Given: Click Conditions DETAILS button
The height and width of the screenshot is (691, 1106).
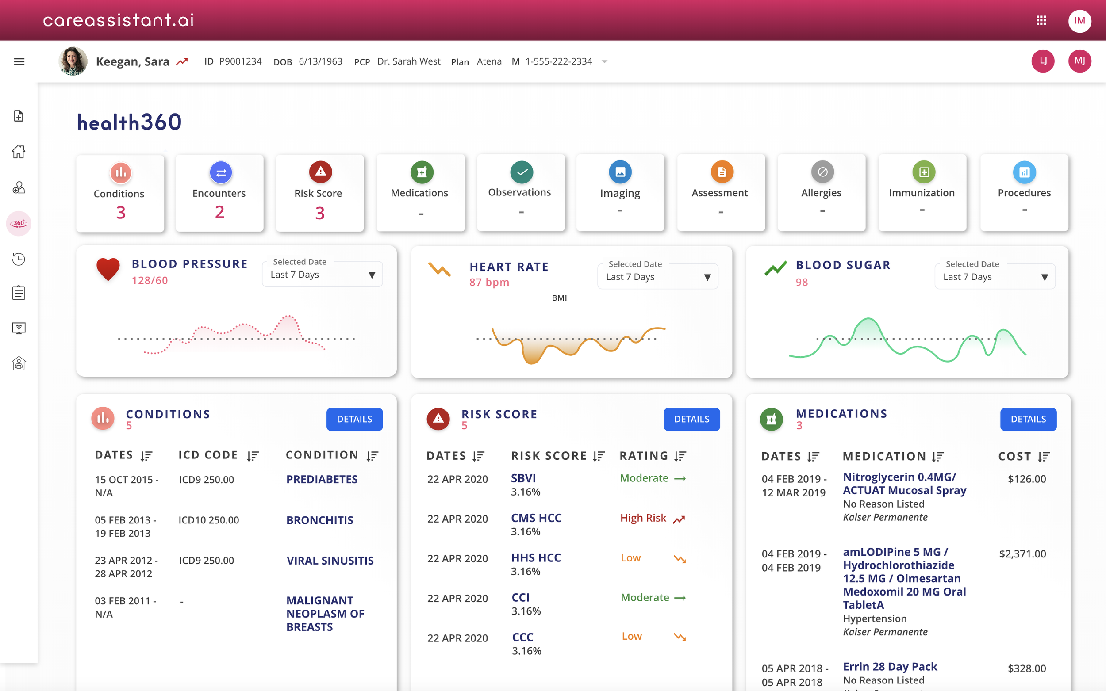Looking at the screenshot, I should 354,419.
